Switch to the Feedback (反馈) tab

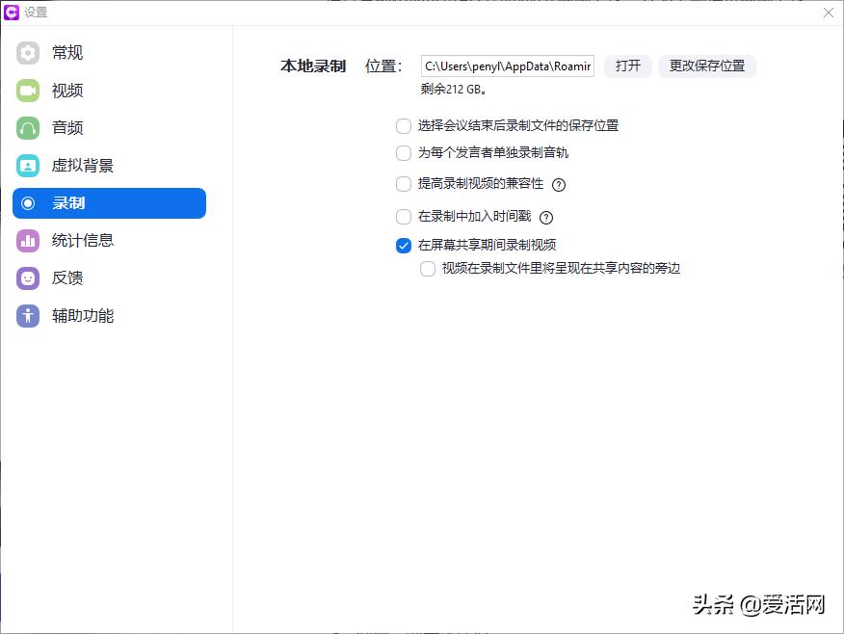pos(67,277)
